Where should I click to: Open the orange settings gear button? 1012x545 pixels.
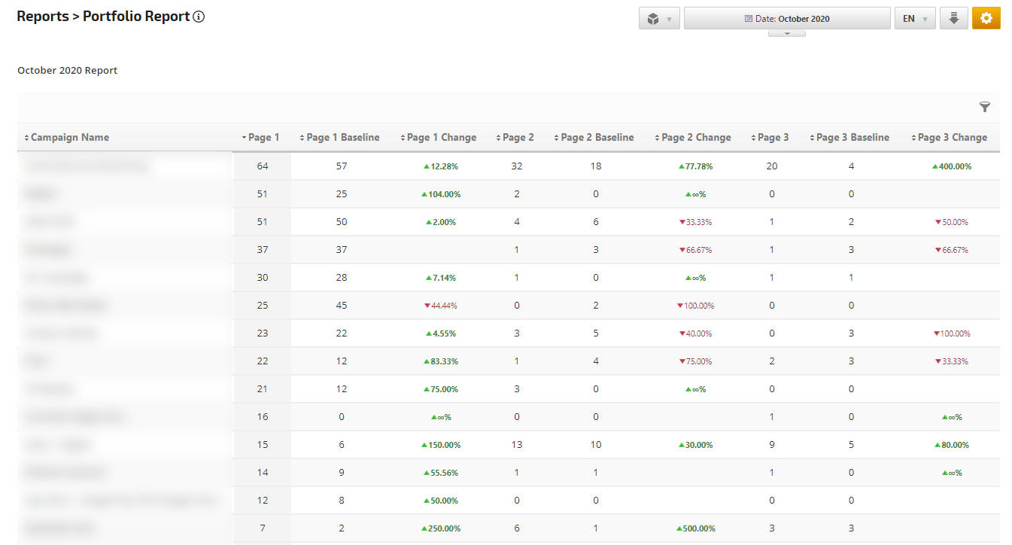click(986, 18)
